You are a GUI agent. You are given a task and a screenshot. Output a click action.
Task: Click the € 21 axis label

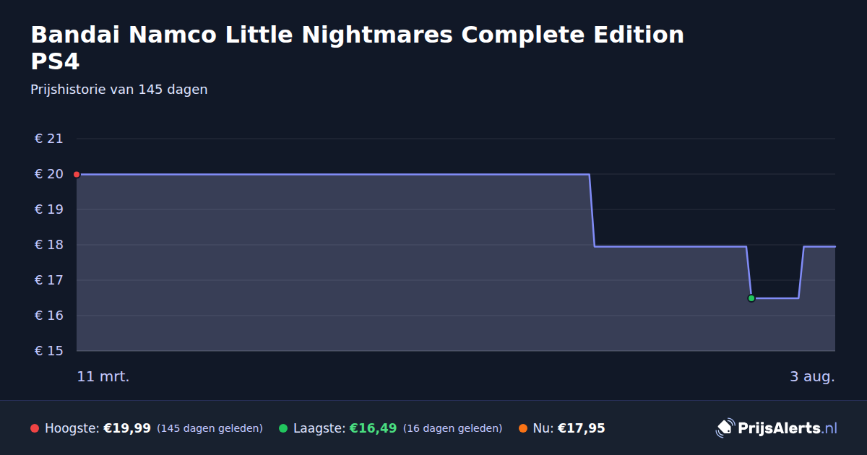49,139
